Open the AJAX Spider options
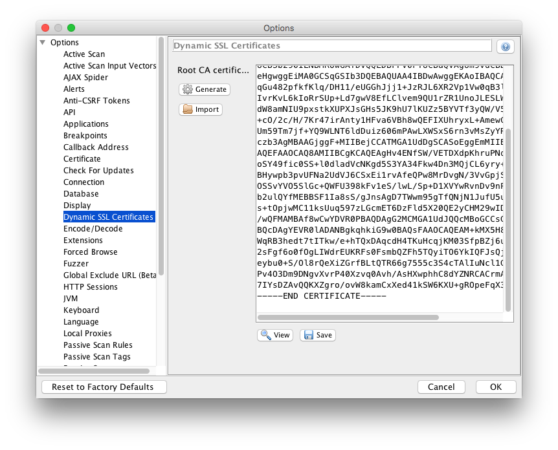 85,78
